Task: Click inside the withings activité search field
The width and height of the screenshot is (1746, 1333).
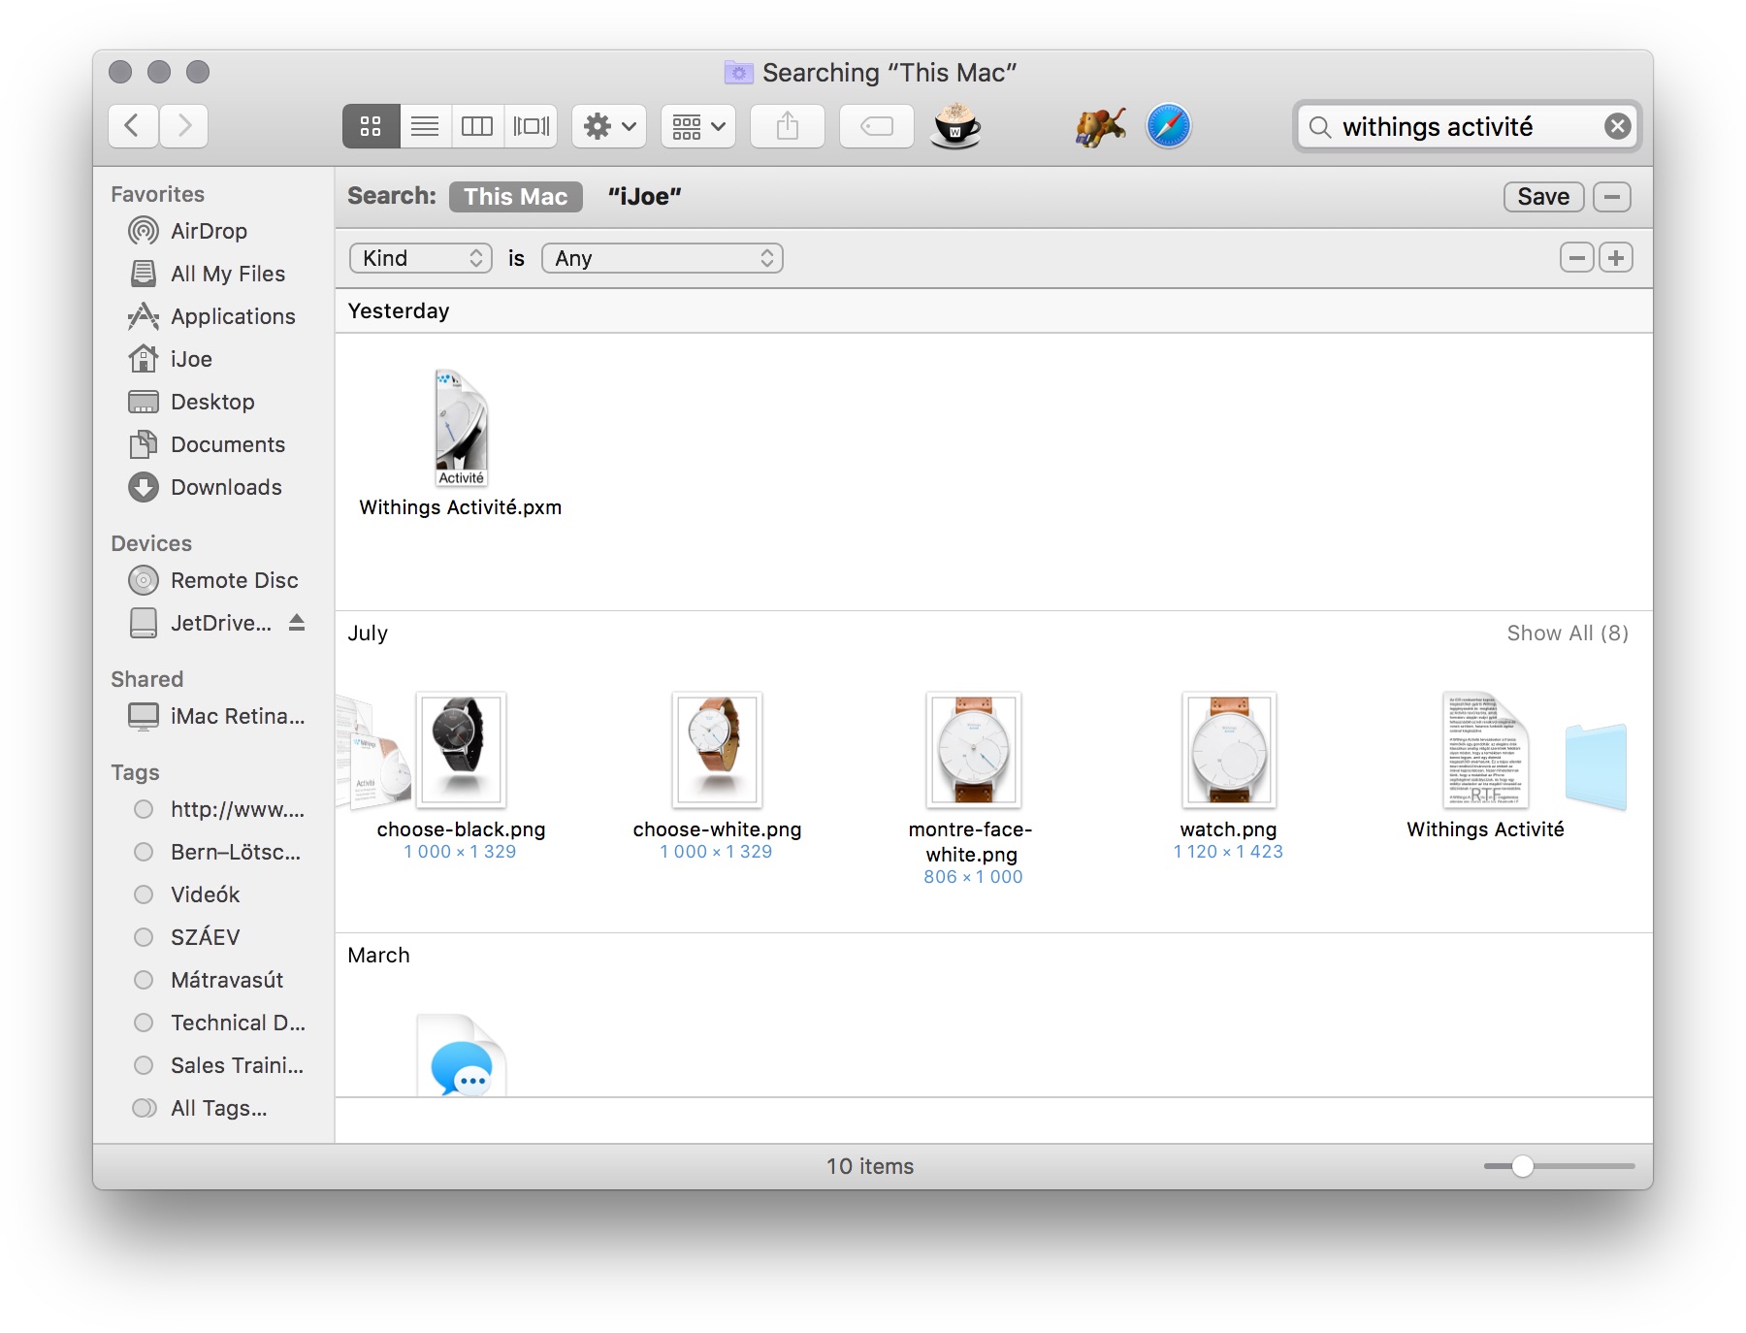Action: pyautogui.click(x=1465, y=126)
